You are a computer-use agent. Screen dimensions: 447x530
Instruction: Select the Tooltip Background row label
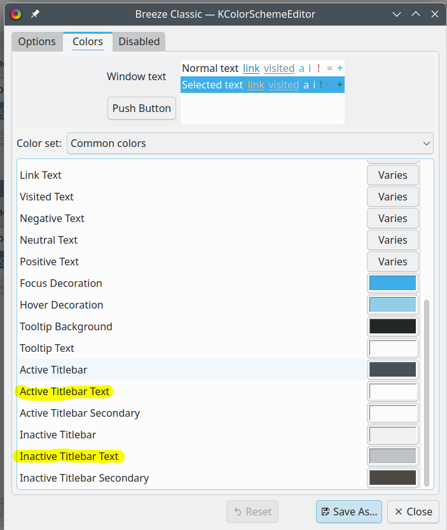click(66, 327)
